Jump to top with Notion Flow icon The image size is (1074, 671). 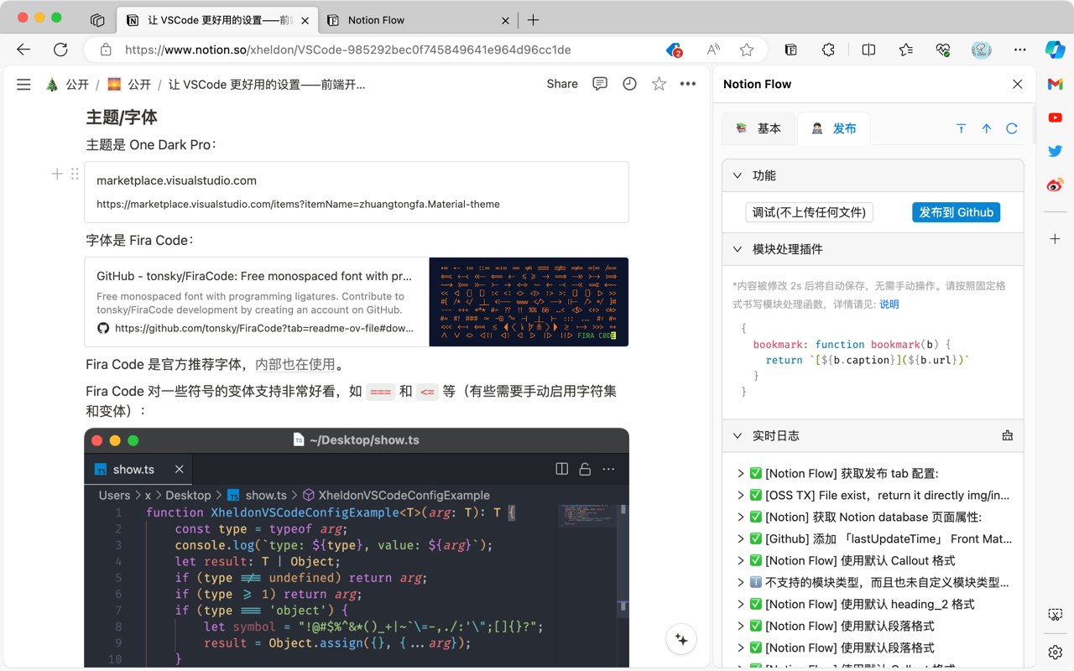pyautogui.click(x=962, y=128)
